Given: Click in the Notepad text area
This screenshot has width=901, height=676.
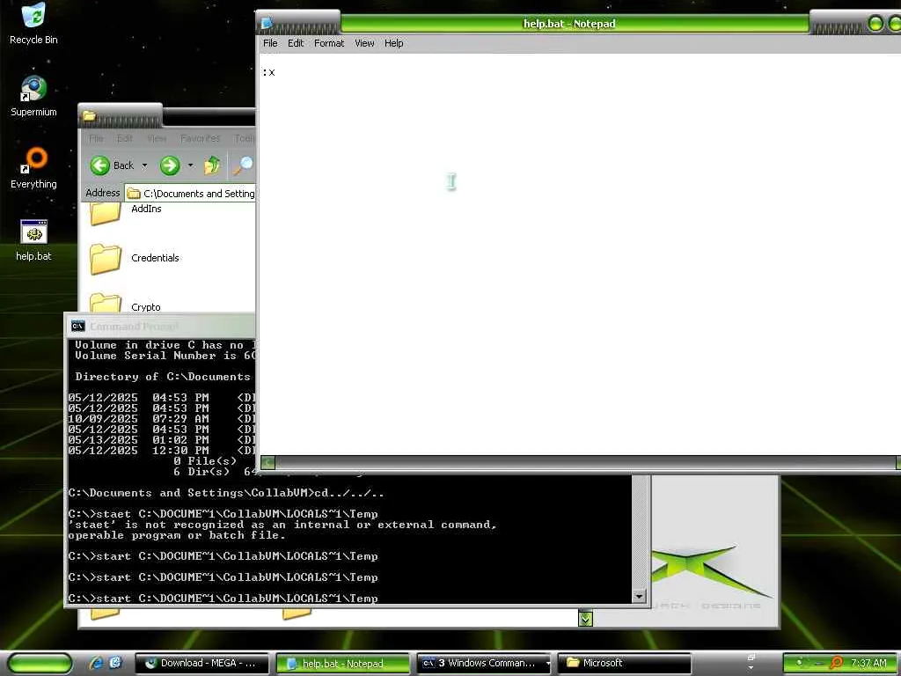Looking at the screenshot, I should click(579, 254).
